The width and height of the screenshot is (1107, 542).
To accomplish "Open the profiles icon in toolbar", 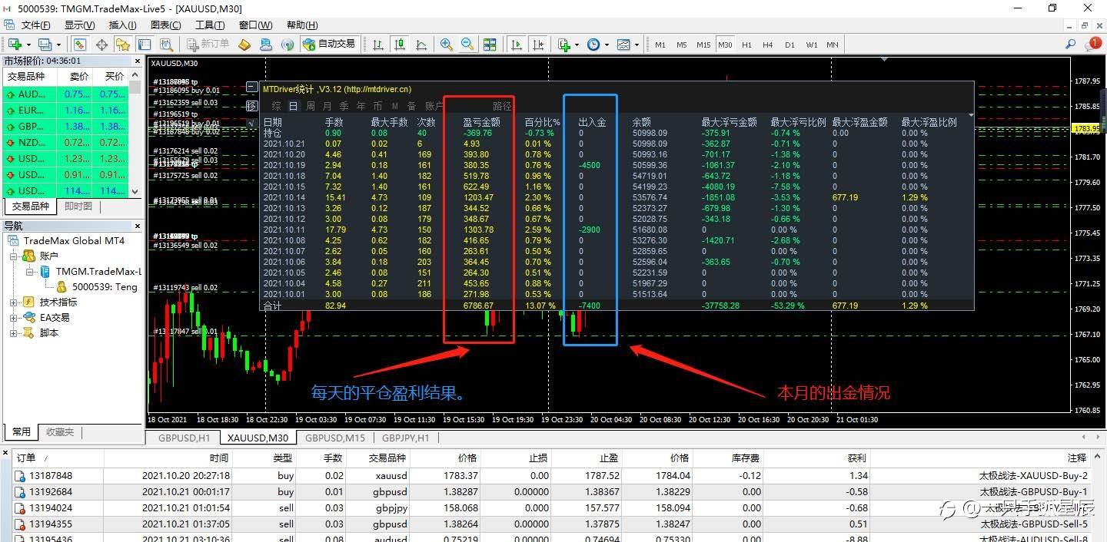I will click(x=45, y=45).
